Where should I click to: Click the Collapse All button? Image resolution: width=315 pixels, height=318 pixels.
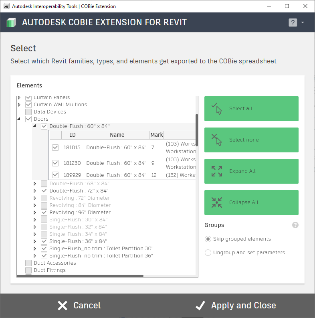(x=251, y=203)
